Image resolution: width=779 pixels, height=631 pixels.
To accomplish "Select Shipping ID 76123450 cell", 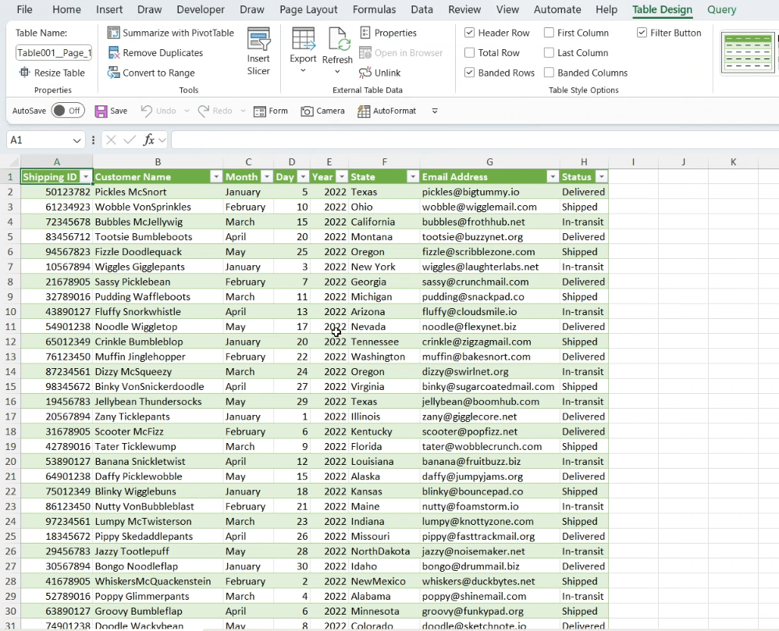I will pyautogui.click(x=57, y=357).
